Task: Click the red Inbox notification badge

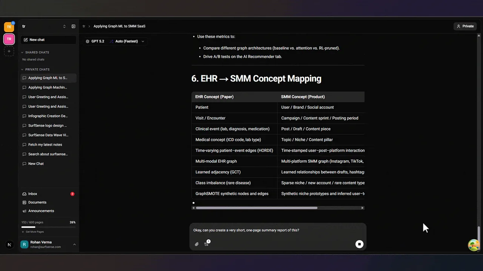Action: click(x=72, y=194)
